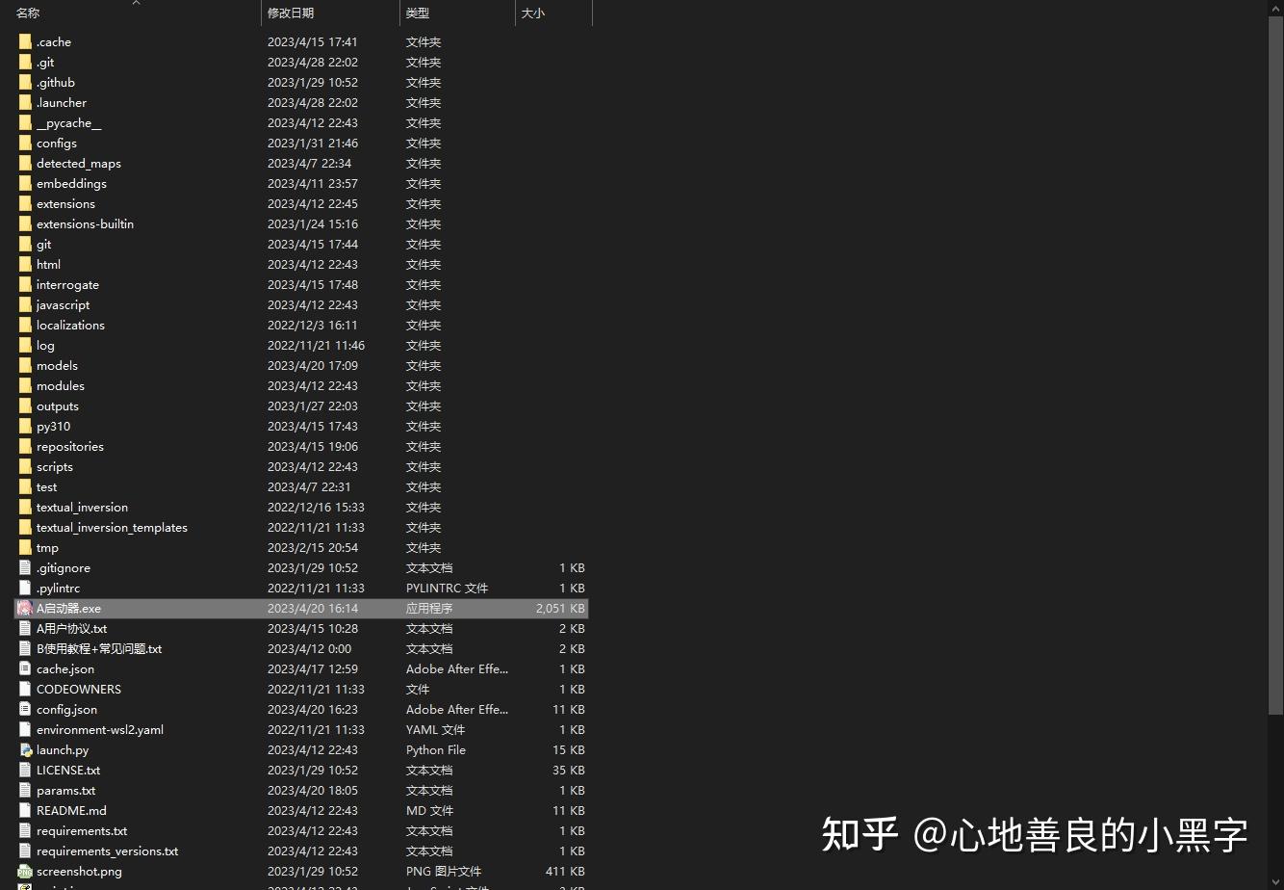This screenshot has height=890, width=1284.
Task: Select the LICENSE.txt file row
Action: pyautogui.click(x=66, y=770)
